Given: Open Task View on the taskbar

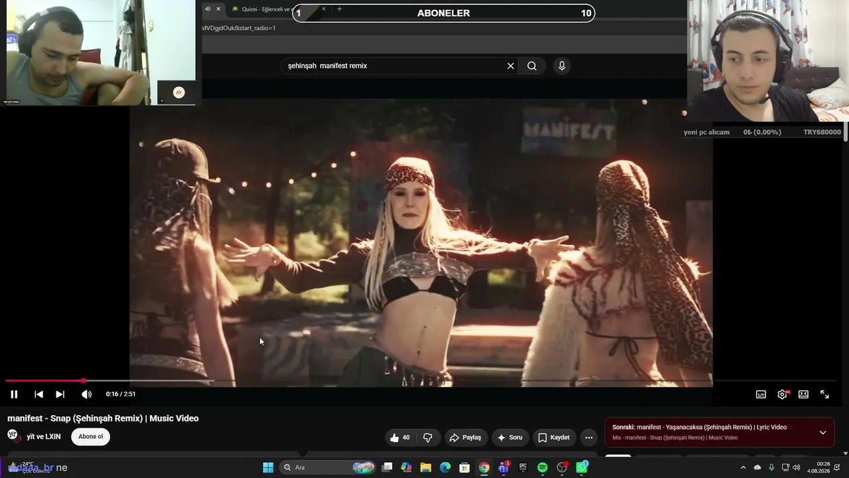Looking at the screenshot, I should point(387,467).
